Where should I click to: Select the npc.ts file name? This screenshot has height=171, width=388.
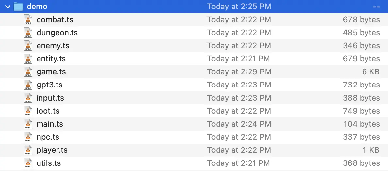[x=48, y=137]
